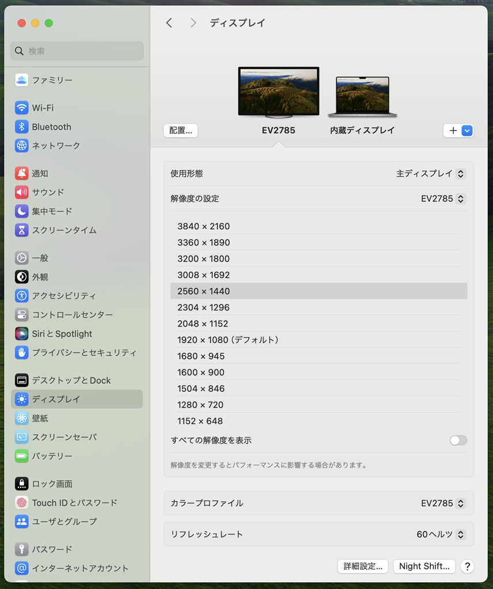This screenshot has height=589, width=493.
Task: Select resolution 1152 × 648
Action: click(x=319, y=420)
